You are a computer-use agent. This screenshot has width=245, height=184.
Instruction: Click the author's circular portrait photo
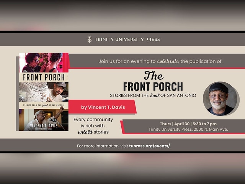click(x=221, y=99)
